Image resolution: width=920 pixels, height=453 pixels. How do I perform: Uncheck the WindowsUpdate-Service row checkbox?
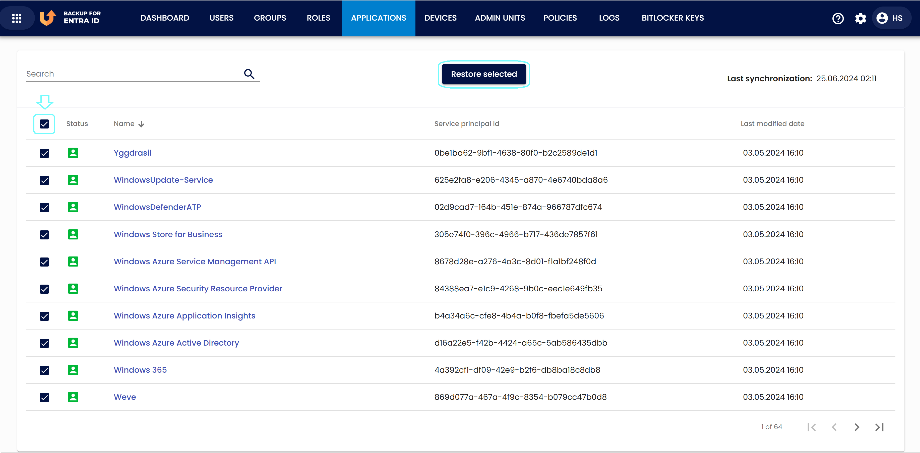(x=44, y=180)
